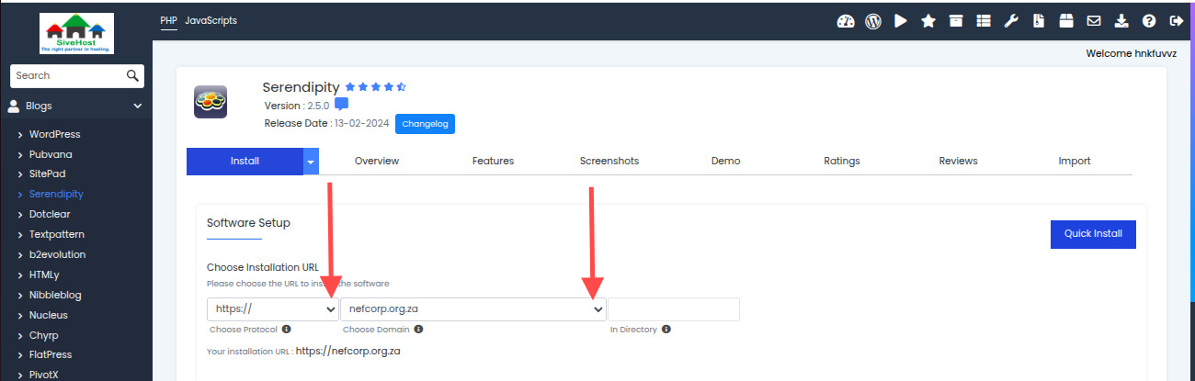1195x381 pixels.
Task: Click the Version : 2.5.0 text
Action: (x=296, y=106)
